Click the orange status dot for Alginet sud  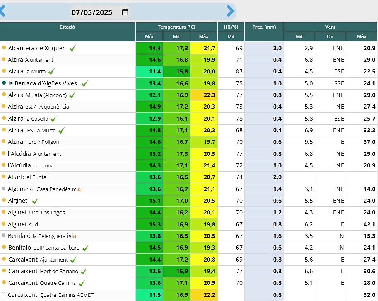3,224
